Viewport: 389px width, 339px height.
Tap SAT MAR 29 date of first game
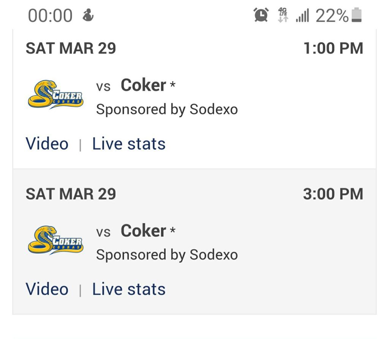(x=71, y=49)
